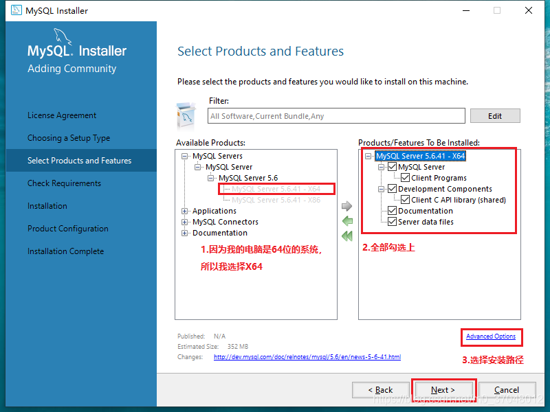Viewport: 550px width, 412px height.
Task: Collapse the MySQL Server node under MySQL Servers
Action: pyautogui.click(x=197, y=167)
